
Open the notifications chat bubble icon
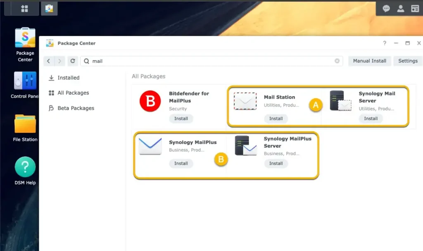coord(386,9)
